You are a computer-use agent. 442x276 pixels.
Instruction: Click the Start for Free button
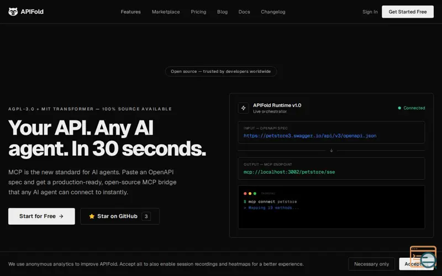(41, 216)
